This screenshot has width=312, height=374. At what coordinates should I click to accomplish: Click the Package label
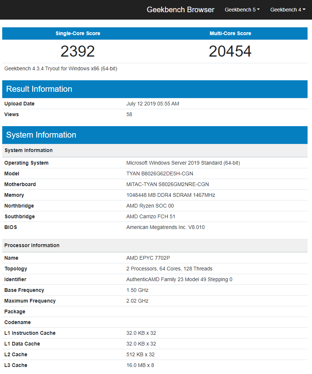14,312
